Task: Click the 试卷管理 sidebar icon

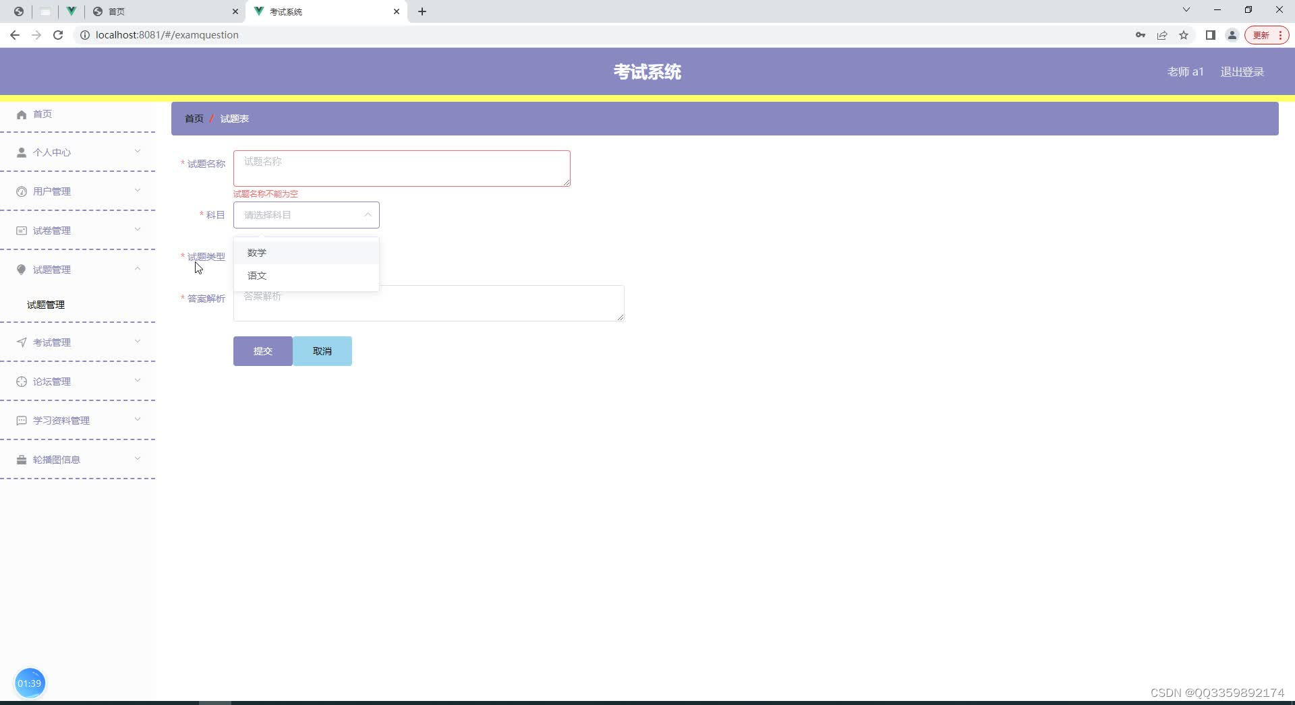Action: 22,231
